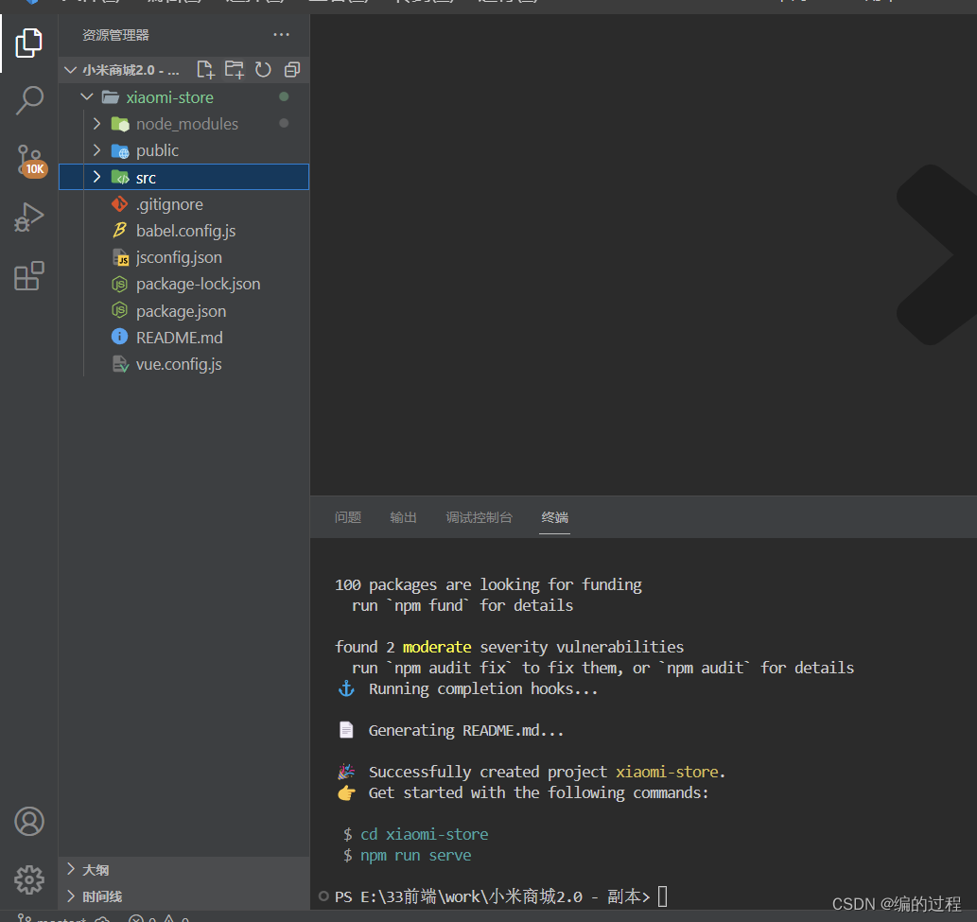
Task: Open vue.config.js file
Action: pyautogui.click(x=179, y=364)
